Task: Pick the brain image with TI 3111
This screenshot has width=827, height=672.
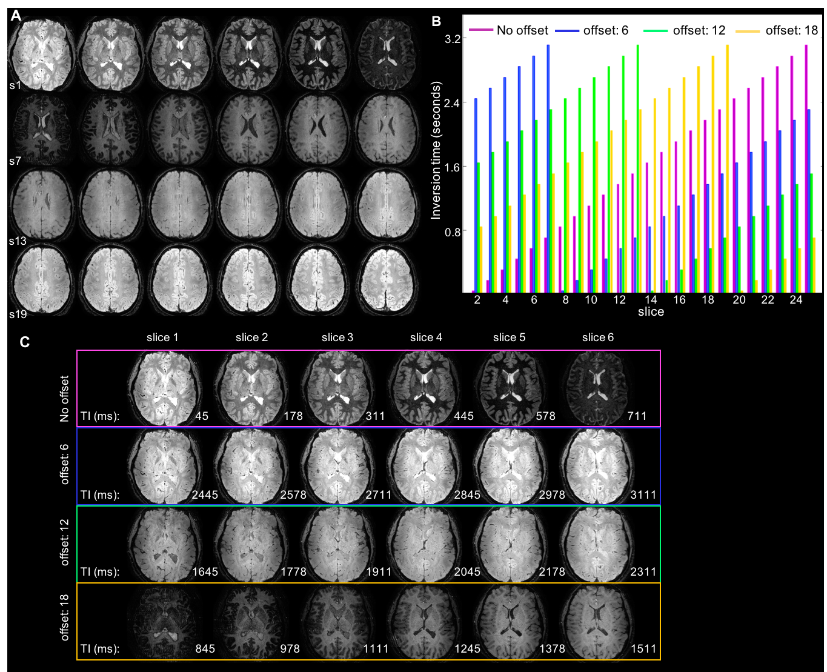Action: (x=598, y=466)
